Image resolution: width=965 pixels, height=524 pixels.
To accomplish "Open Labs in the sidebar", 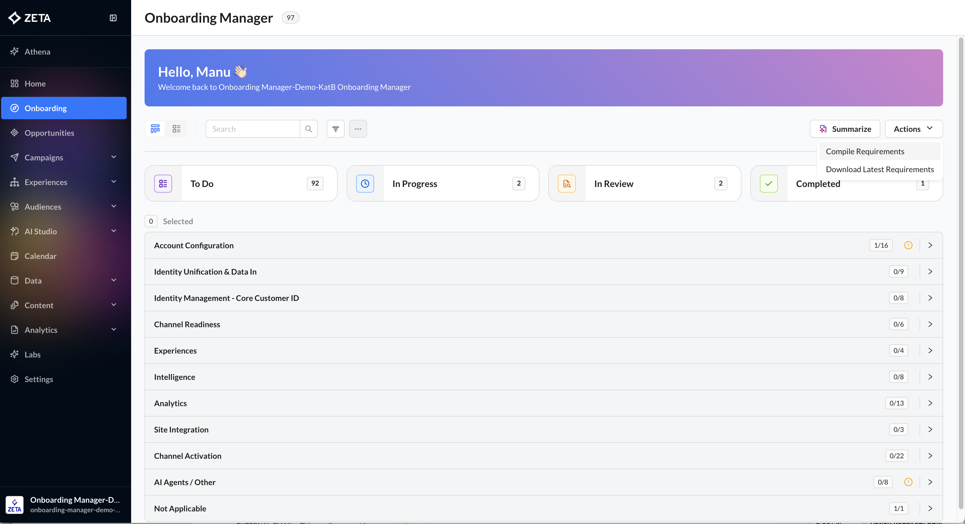I will click(x=32, y=354).
